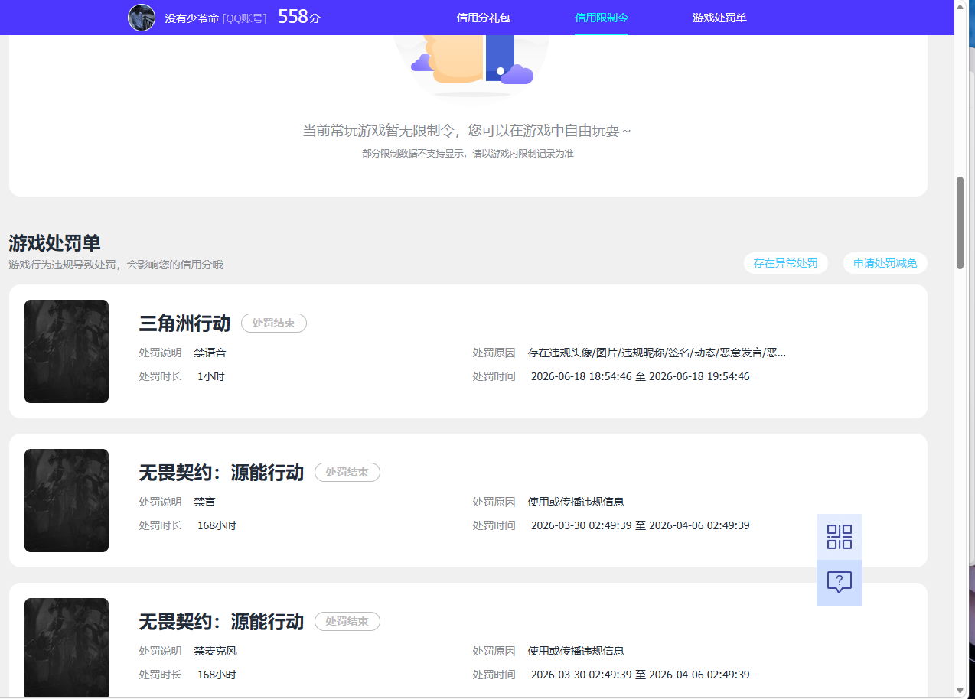The image size is (975, 699).
Task: Click 无畏契约 title on 禁言 card
Action: [x=221, y=473]
